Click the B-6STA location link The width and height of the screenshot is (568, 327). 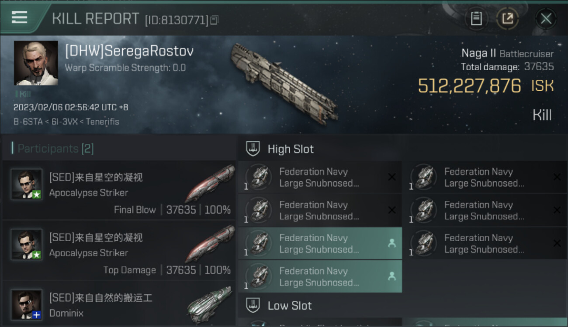[x=25, y=122]
